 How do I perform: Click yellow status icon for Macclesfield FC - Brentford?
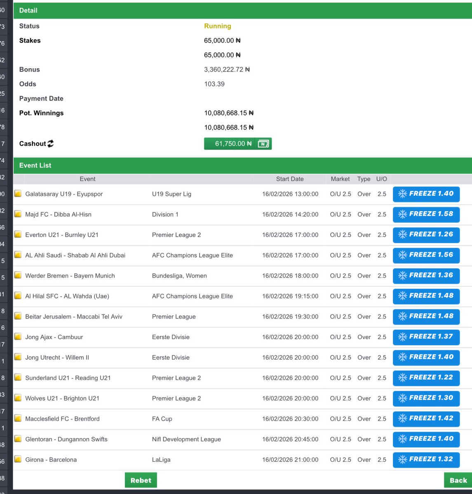[18, 418]
